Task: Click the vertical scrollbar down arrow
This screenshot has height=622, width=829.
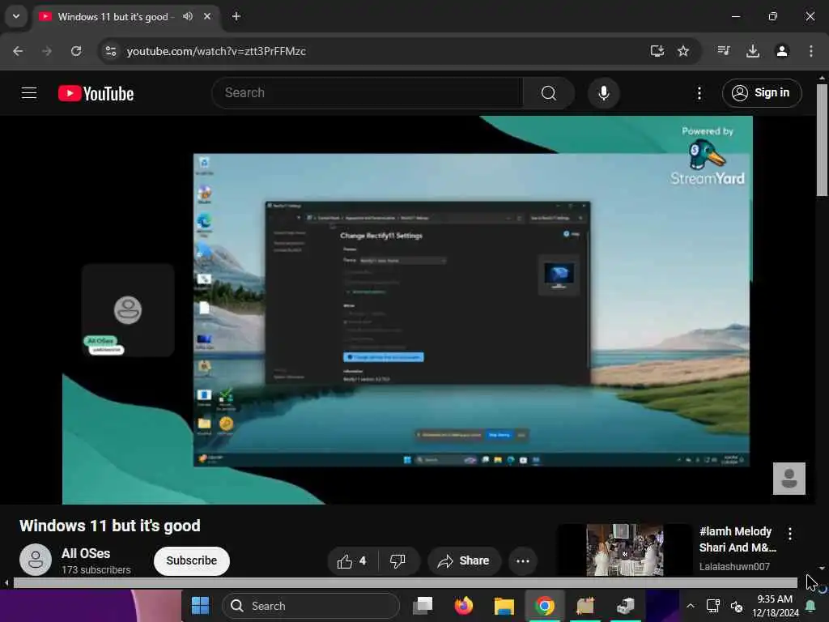Action: tap(822, 568)
